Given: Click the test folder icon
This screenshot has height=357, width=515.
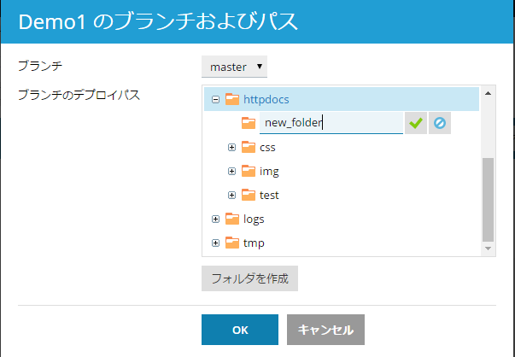Looking at the screenshot, I should point(249,195).
